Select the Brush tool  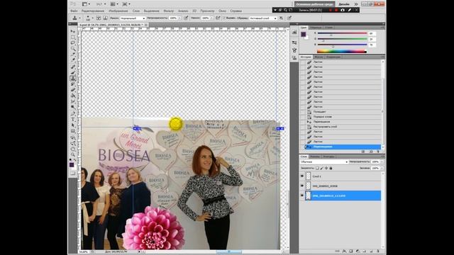pos(72,72)
